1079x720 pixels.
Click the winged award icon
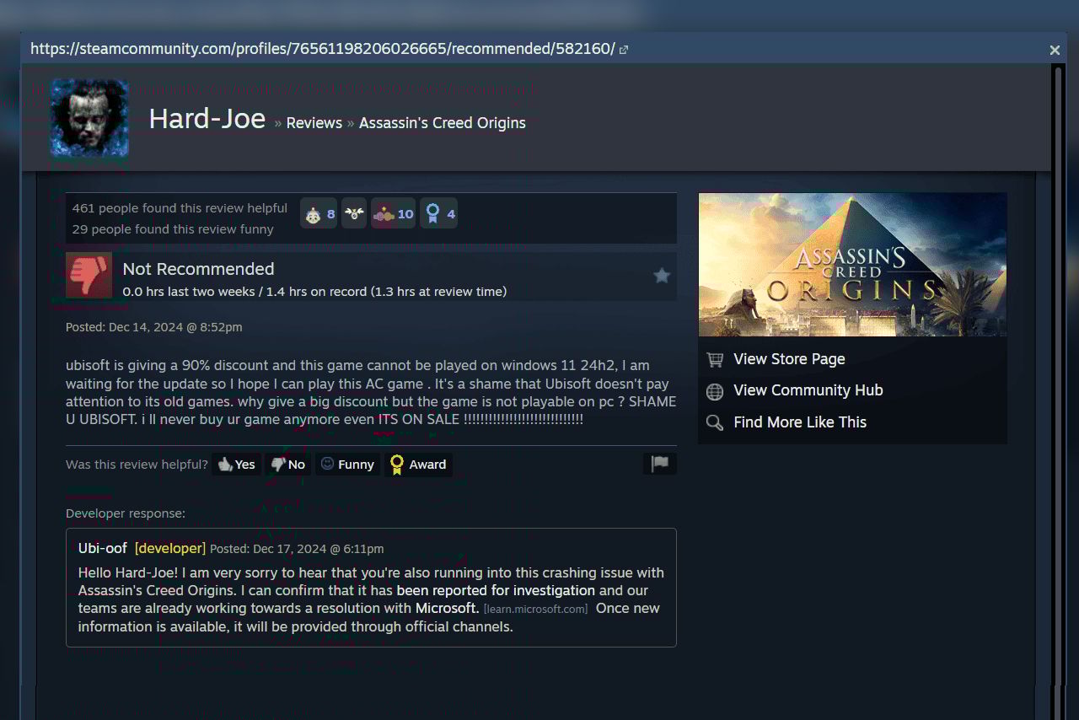(x=354, y=214)
